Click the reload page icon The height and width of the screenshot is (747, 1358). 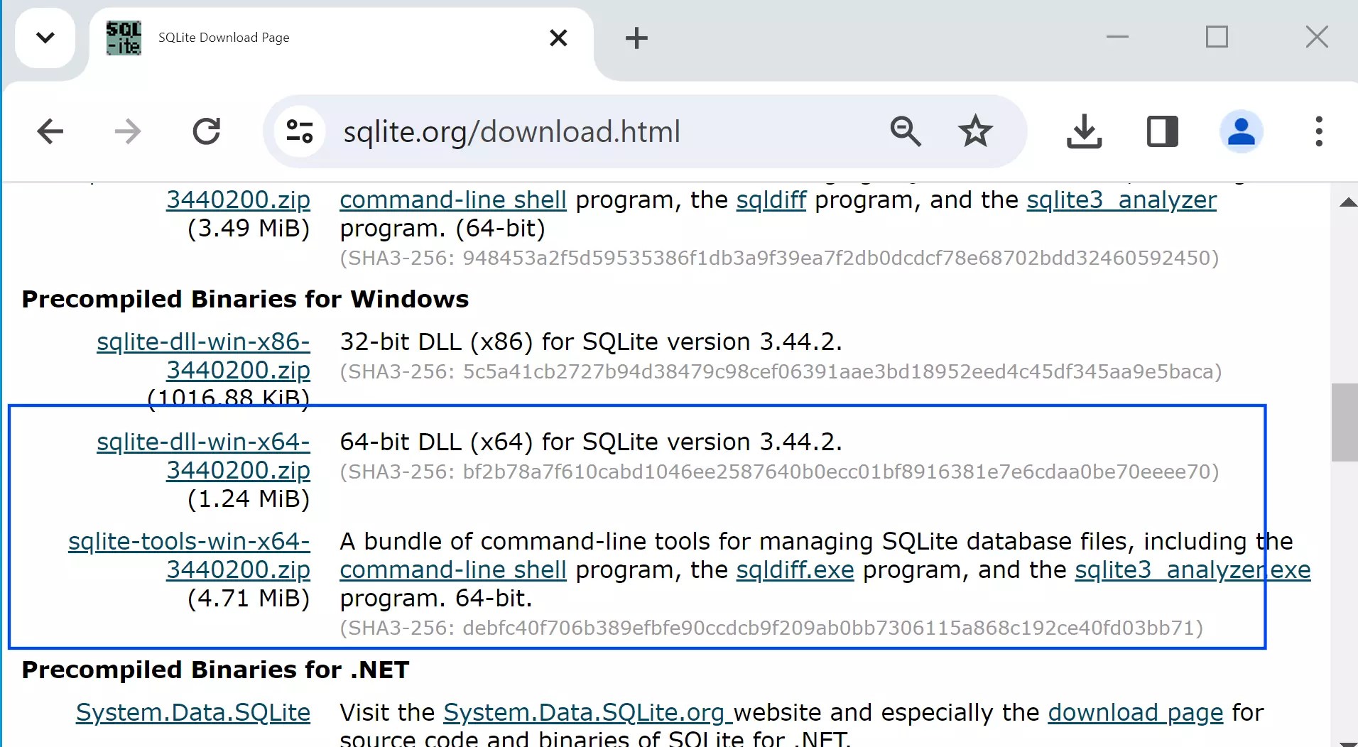click(x=207, y=131)
